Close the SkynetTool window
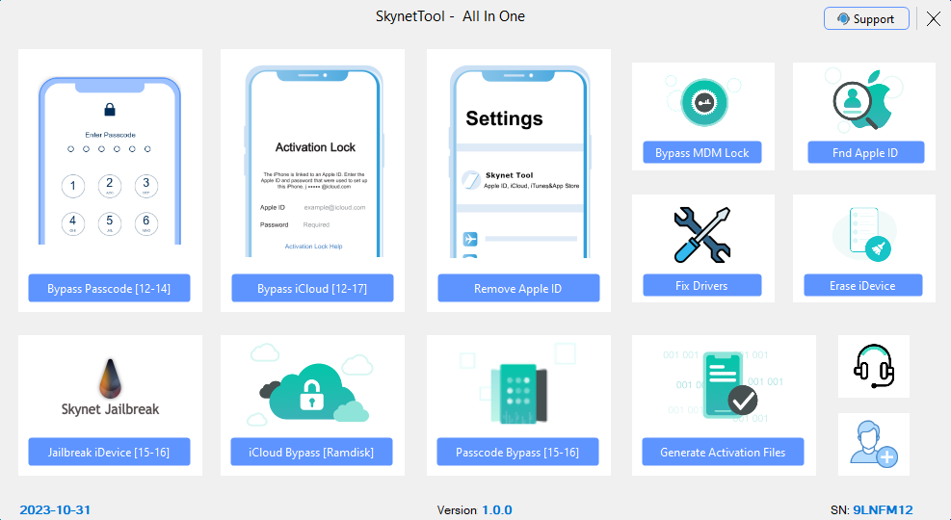Viewport: 951px width, 520px height. [933, 18]
